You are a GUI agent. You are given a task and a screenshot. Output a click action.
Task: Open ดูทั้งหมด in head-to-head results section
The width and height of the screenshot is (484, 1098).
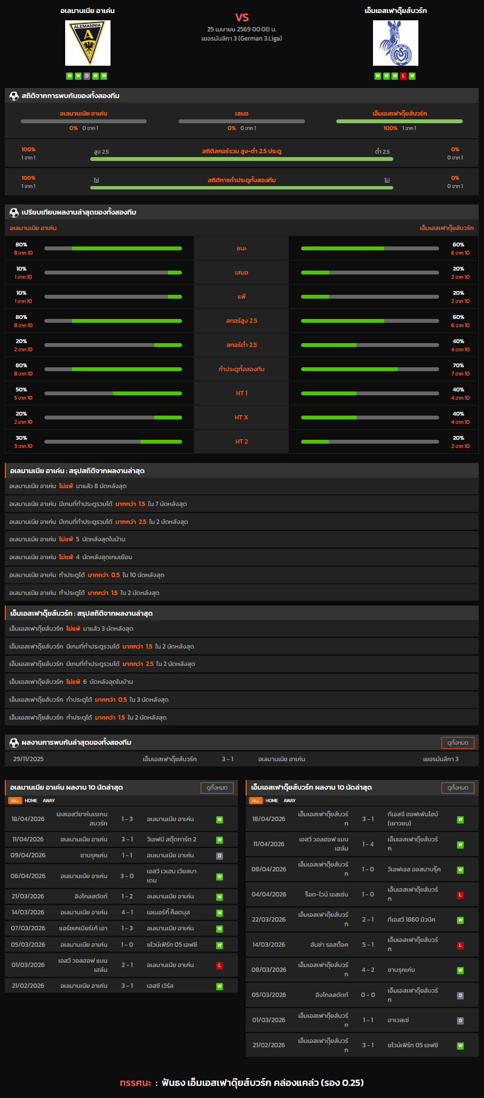pos(457,743)
